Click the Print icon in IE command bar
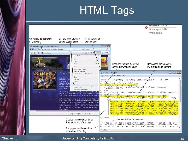The height and width of the screenshot is (141, 188). coord(91,53)
